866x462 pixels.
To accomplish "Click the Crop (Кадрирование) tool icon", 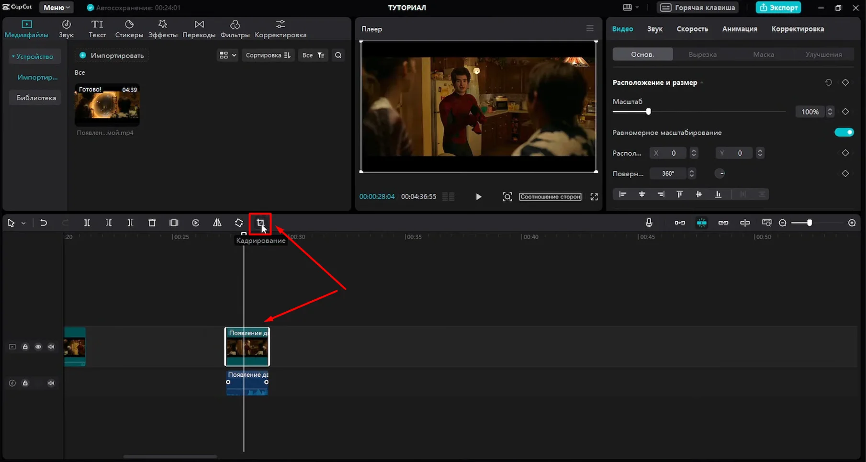I will (260, 223).
